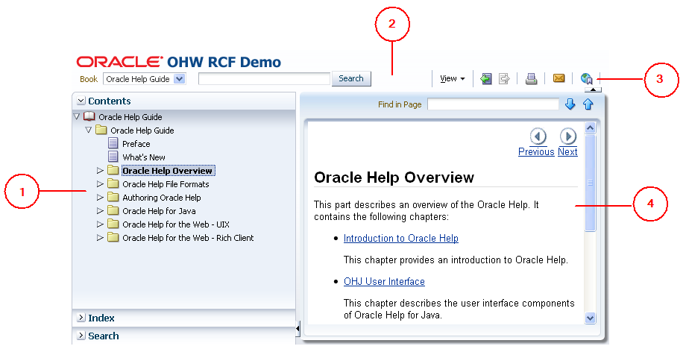
Task: Collapse the root Oracle Help Guide book node
Action: [77, 116]
